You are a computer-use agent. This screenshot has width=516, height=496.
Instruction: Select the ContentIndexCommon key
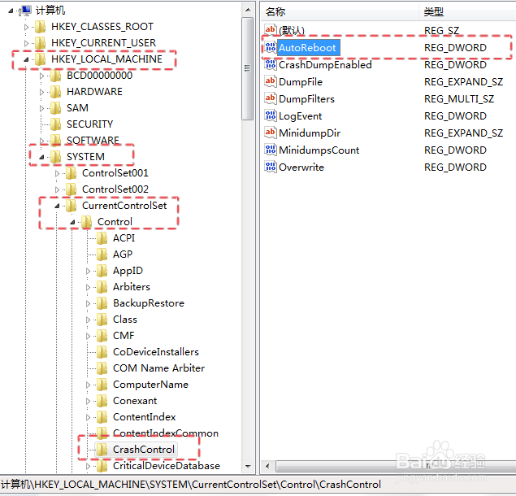pyautogui.click(x=166, y=433)
